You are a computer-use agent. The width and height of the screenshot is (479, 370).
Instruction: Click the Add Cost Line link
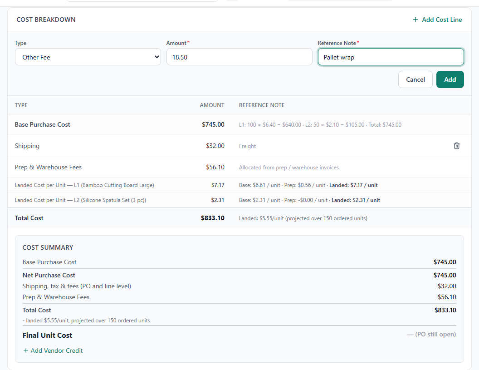pyautogui.click(x=437, y=20)
